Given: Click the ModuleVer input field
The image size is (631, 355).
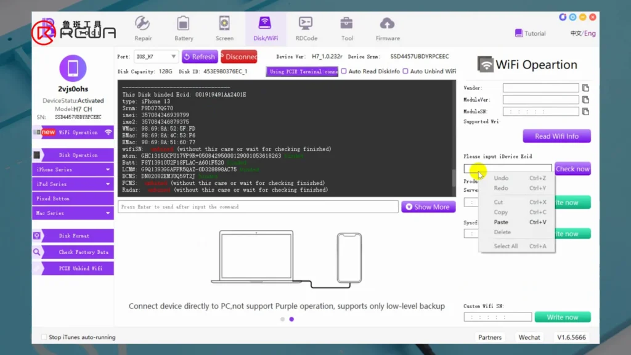Looking at the screenshot, I should coord(540,99).
